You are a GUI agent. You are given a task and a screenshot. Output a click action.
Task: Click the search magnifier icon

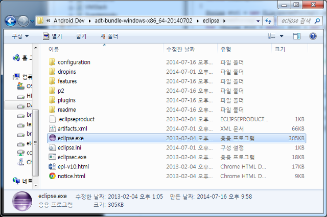point(317,21)
